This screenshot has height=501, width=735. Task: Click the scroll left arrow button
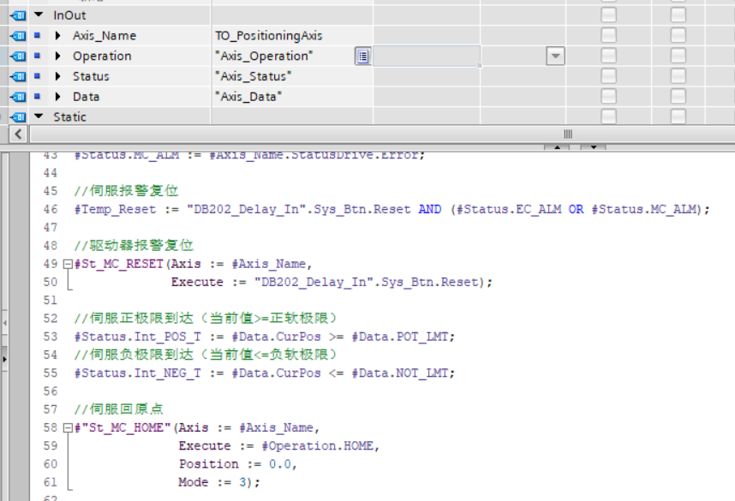(17, 134)
